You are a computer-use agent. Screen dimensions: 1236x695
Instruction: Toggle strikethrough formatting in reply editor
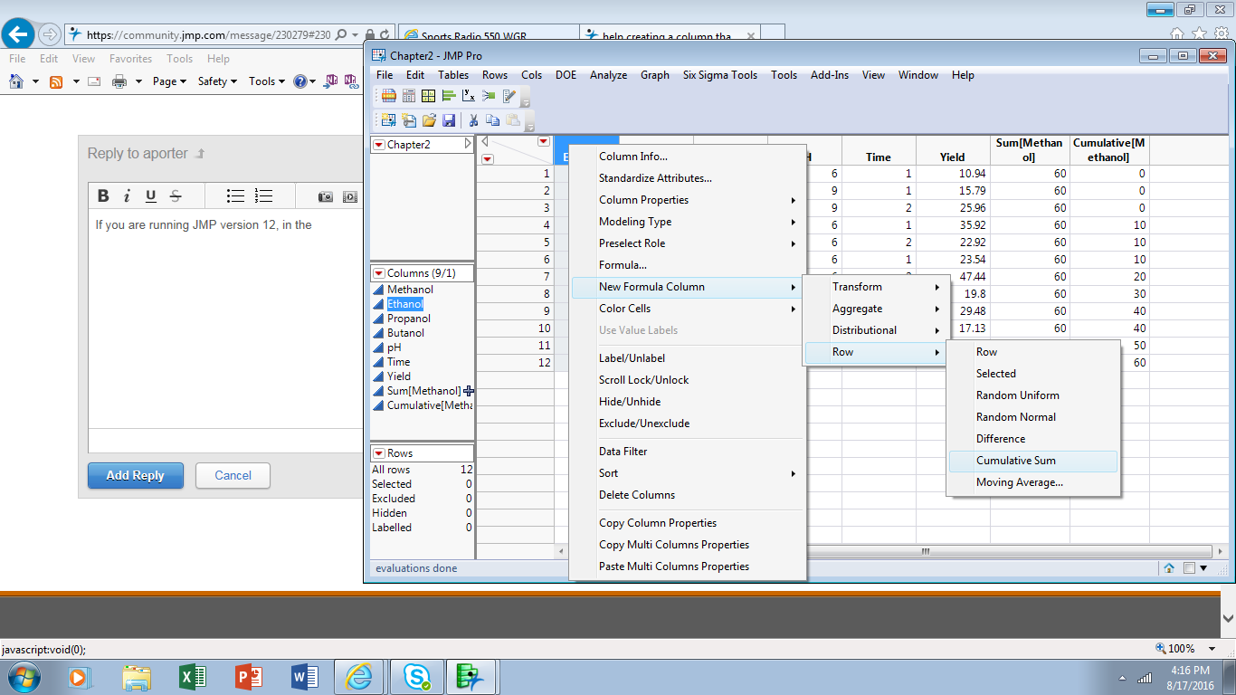point(176,196)
